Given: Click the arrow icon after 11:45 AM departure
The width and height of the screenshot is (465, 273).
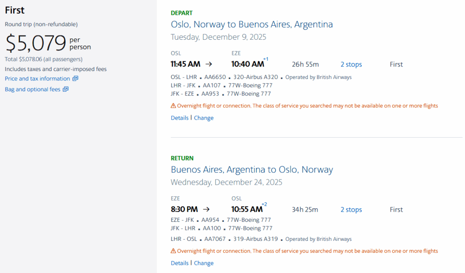Looking at the screenshot, I should coord(208,64).
